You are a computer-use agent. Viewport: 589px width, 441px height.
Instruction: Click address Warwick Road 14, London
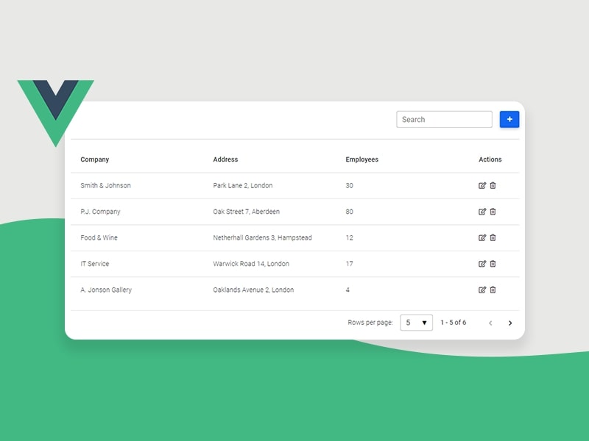point(251,264)
